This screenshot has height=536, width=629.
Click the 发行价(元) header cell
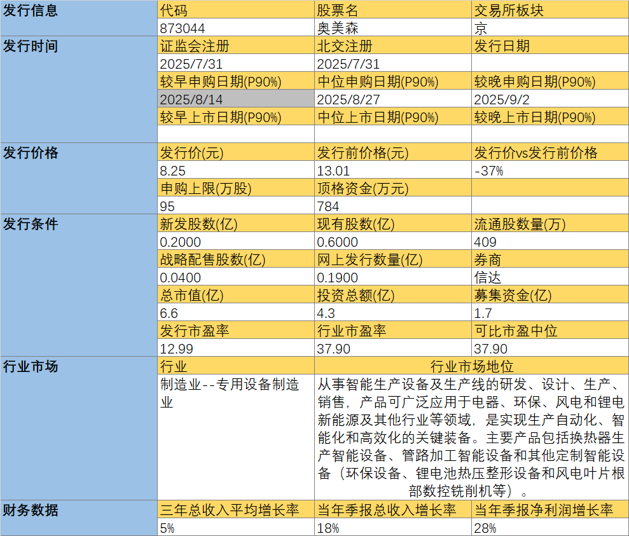tap(236, 152)
